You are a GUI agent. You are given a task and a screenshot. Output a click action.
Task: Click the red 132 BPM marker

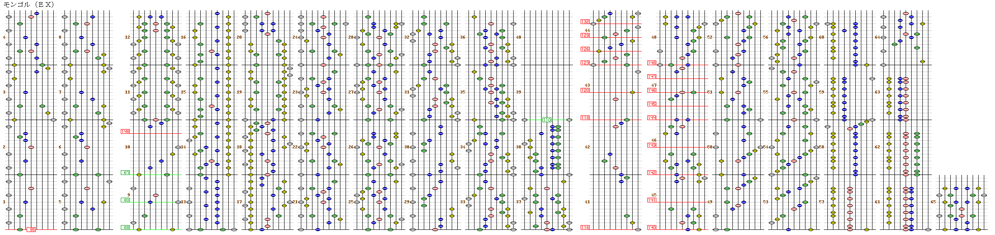[585, 22]
